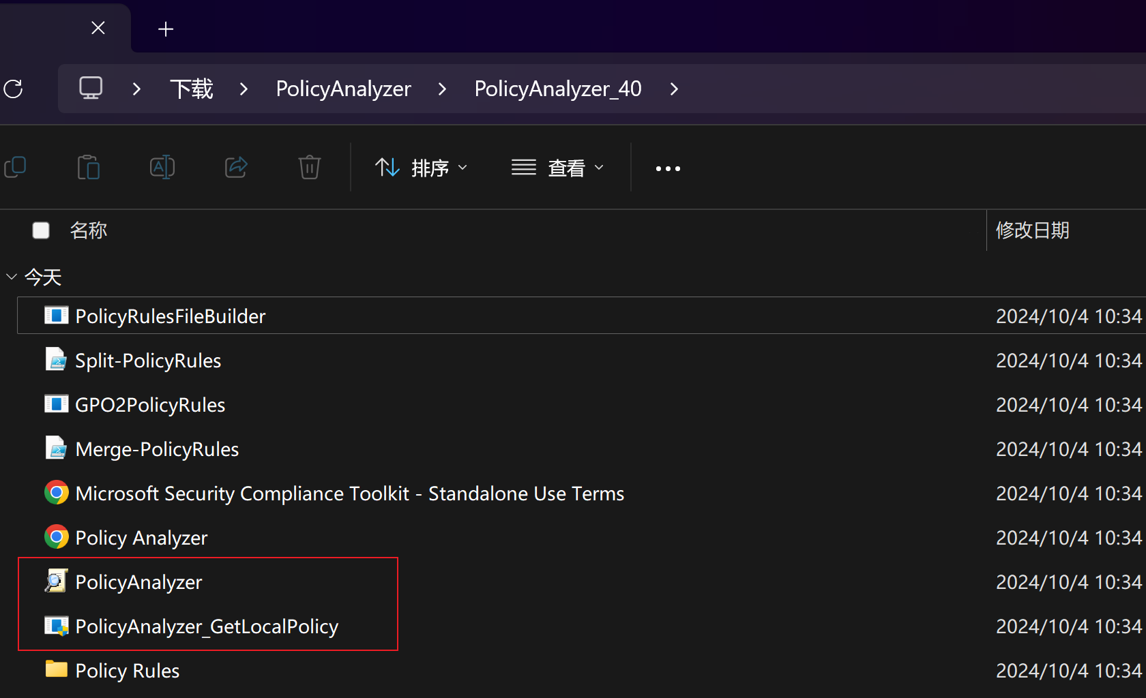Viewport: 1146px width, 698px height.
Task: Select Chrome icon of Standalone Use Terms file
Action: pos(57,492)
